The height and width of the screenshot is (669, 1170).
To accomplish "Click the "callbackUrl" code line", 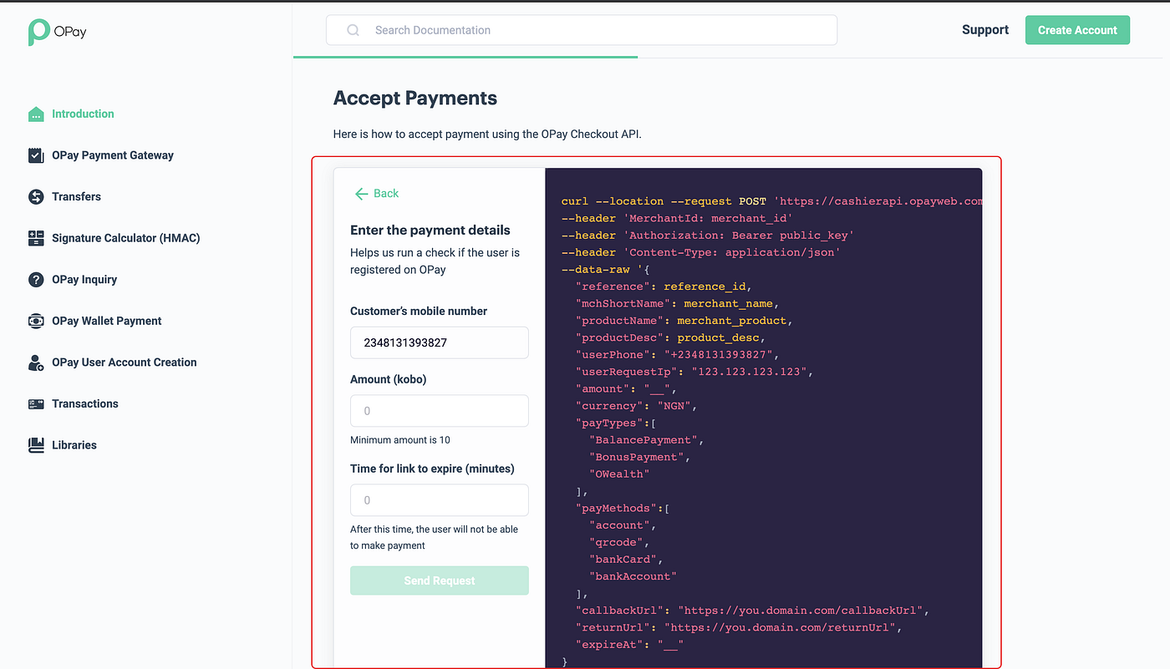I will 752,611.
